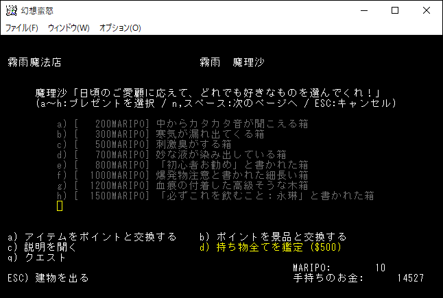Screen dimensions: 443x298
Task: Click ポイントを景品と交換する option
Action: [273, 237]
